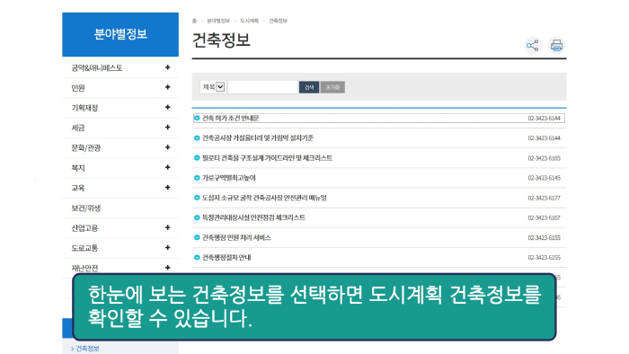Go to 분야별정보 in the breadcrumb

point(218,21)
